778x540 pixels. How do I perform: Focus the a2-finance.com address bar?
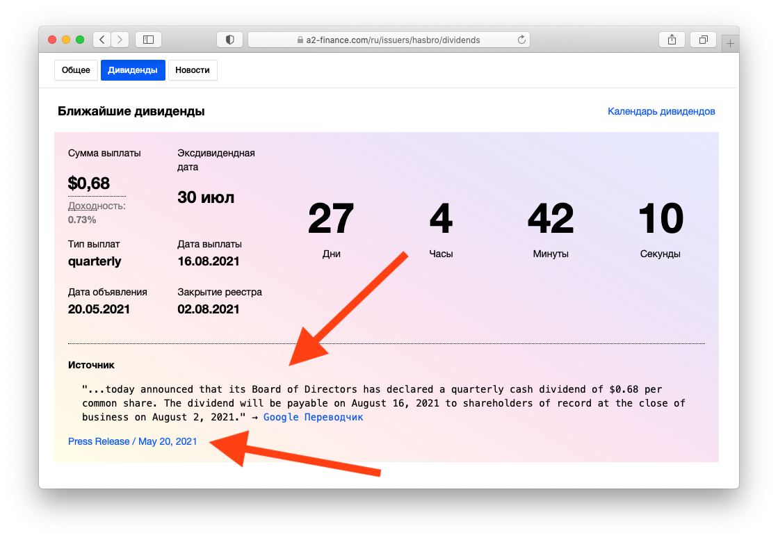point(389,40)
